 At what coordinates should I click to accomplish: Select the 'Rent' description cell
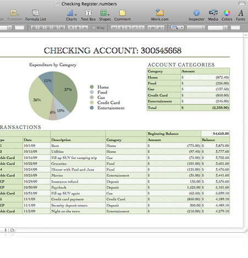pos(78,146)
